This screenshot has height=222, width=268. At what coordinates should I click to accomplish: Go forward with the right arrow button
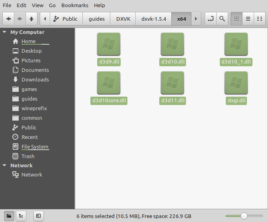point(20,19)
